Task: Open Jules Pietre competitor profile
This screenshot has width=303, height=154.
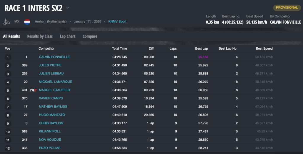Action: coord(50,65)
